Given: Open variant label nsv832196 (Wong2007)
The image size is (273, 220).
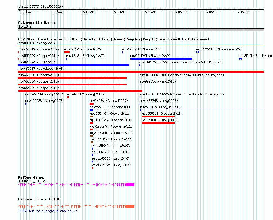Looking at the screenshot, I should click(x=37, y=43).
